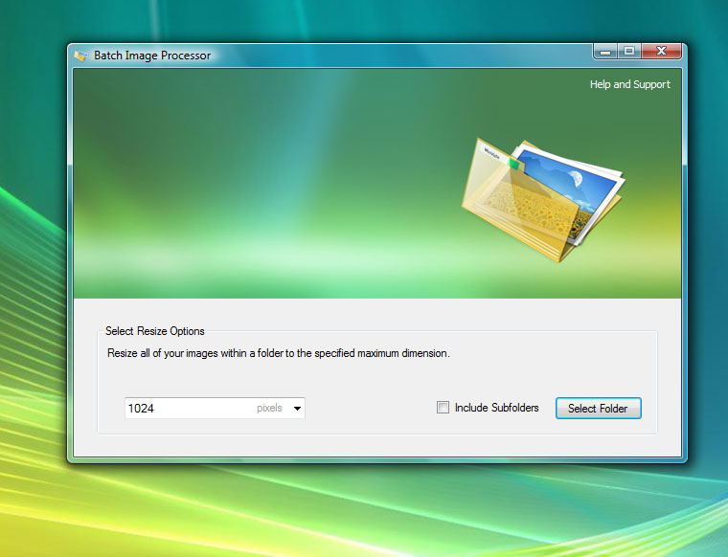Enable the Include Subfolders checkbox
The image size is (728, 557).
(x=443, y=407)
